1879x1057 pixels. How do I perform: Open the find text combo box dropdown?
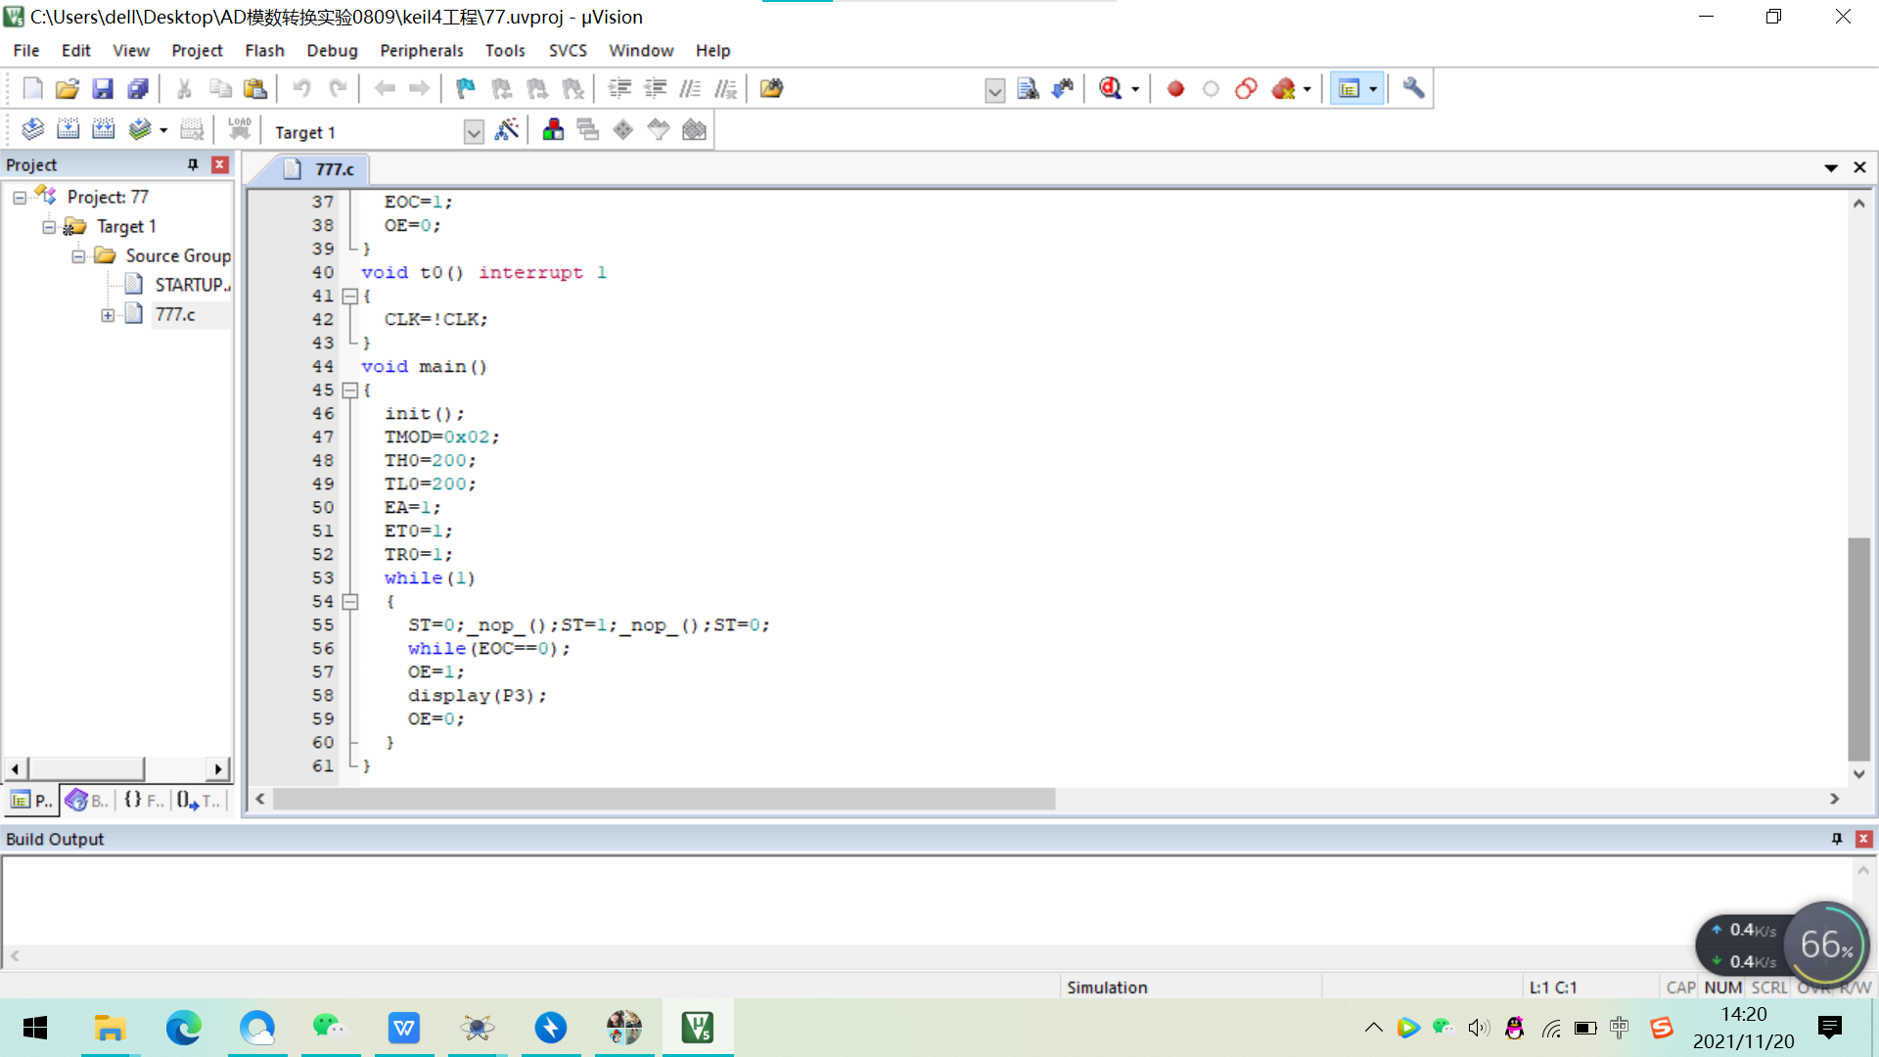tap(994, 91)
